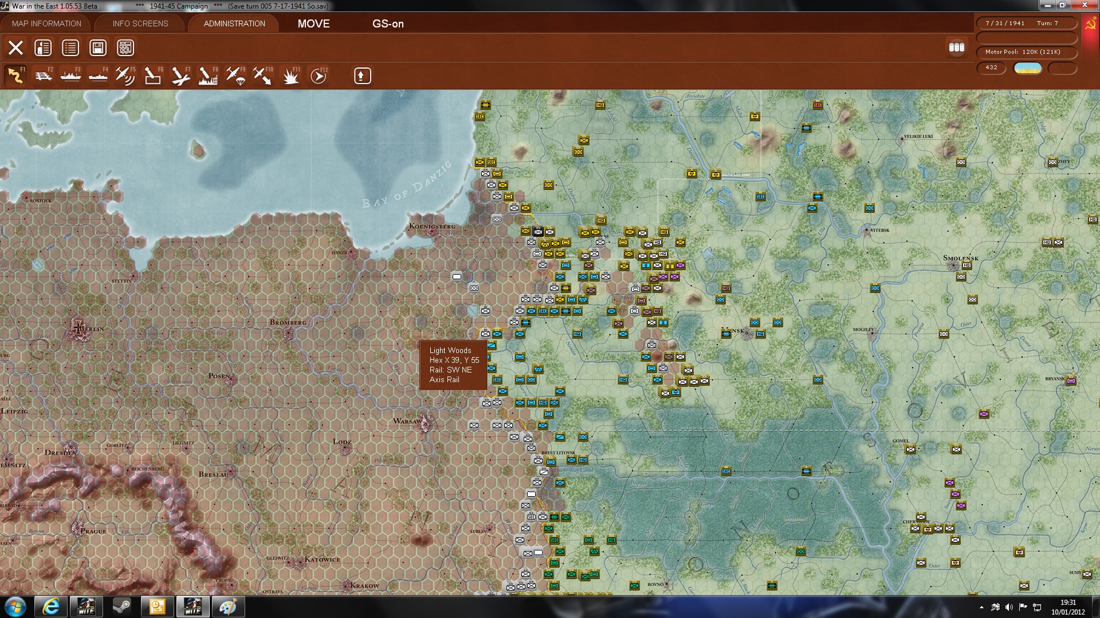Select the F2 rail movement mode icon
The image size is (1100, 618).
(43, 76)
